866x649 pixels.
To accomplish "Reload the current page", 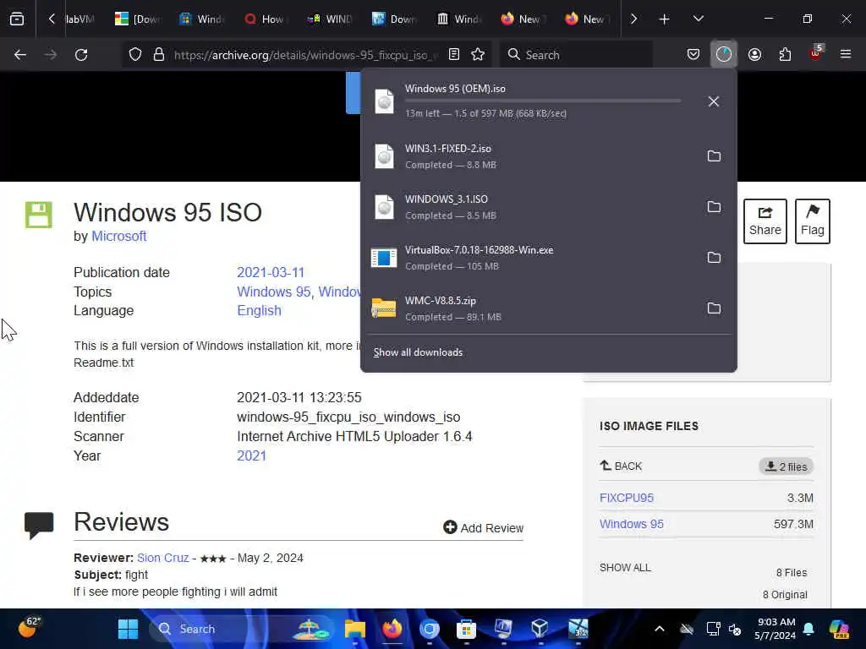I will click(x=81, y=55).
